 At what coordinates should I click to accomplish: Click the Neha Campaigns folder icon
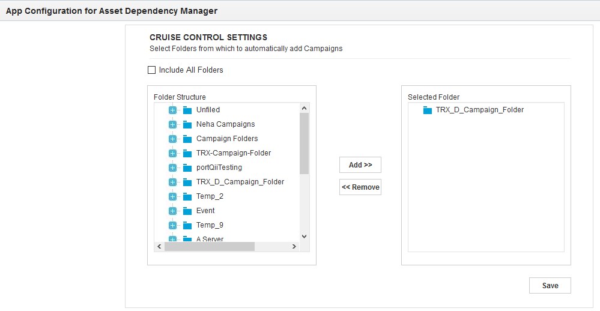187,125
